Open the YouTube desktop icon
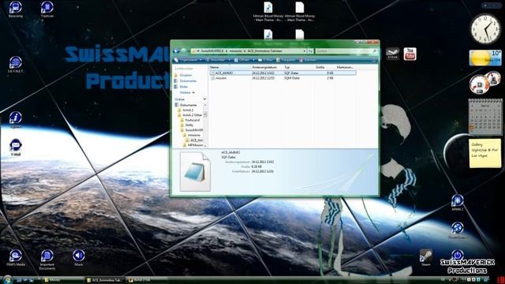This screenshot has height=284, width=505. click(410, 54)
